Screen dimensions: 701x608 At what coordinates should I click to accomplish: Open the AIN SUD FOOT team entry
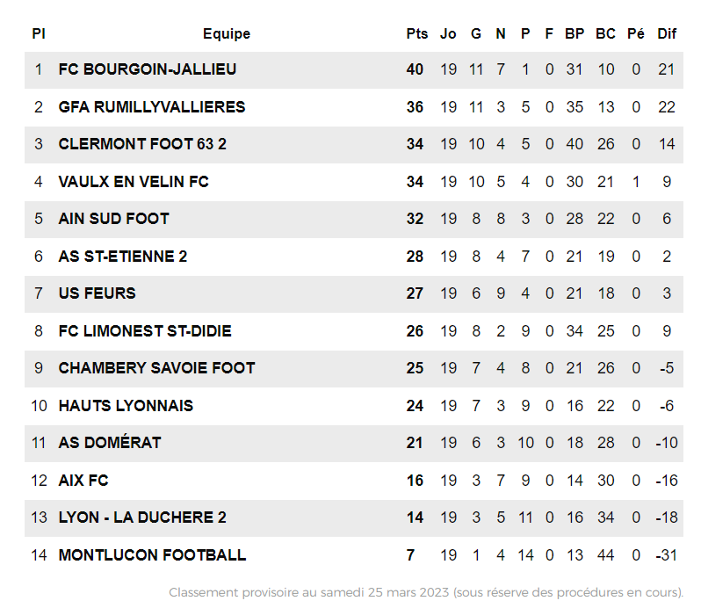click(114, 219)
